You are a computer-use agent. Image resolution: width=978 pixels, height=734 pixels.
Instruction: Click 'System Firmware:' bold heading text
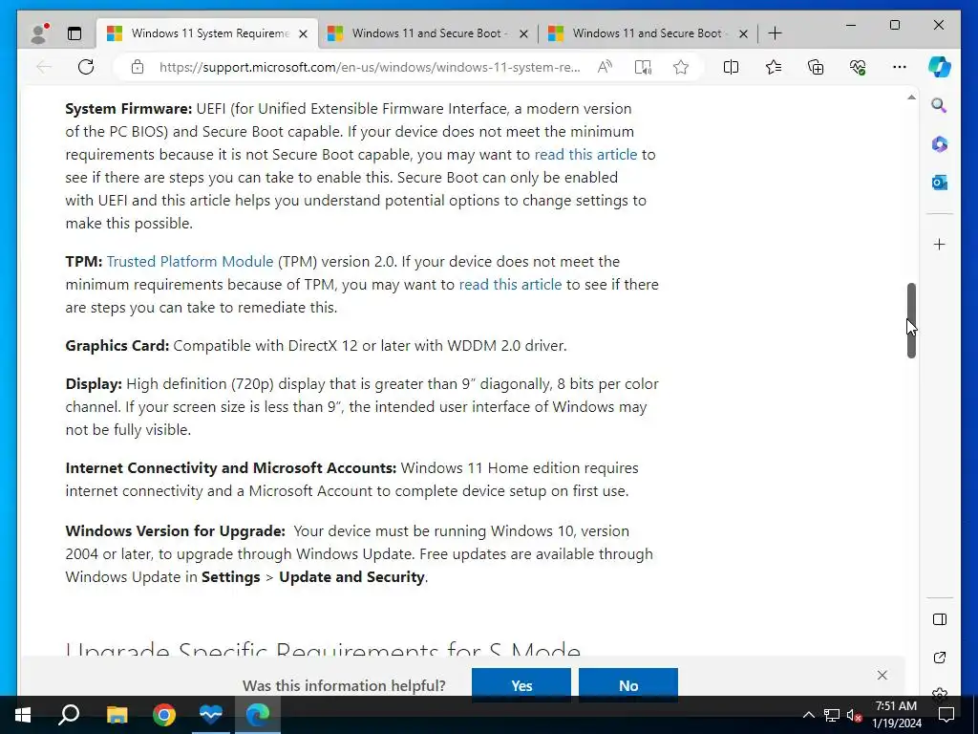129,109
